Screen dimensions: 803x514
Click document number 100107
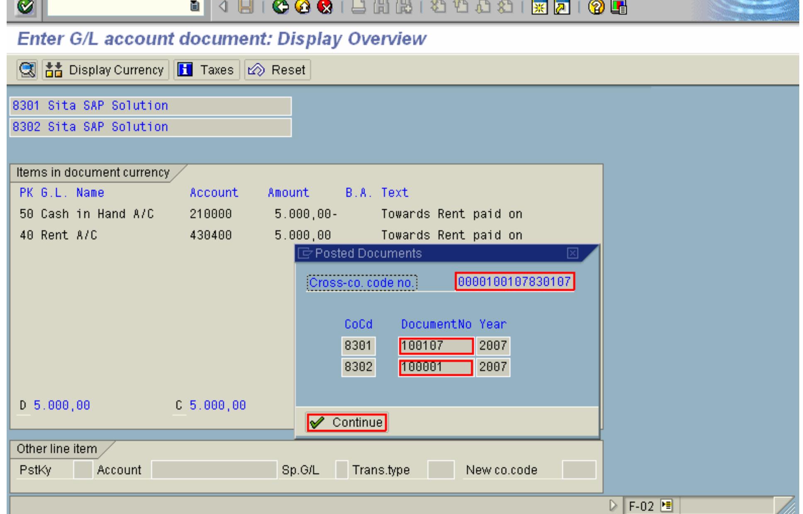click(x=436, y=346)
